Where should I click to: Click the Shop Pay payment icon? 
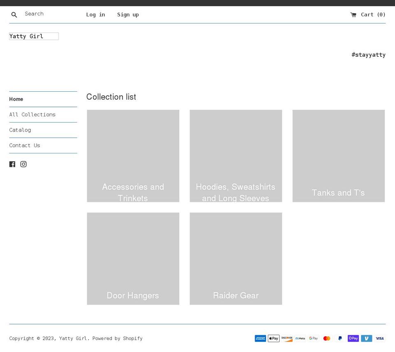(353, 338)
